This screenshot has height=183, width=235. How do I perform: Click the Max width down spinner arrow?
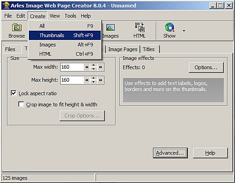(94, 69)
